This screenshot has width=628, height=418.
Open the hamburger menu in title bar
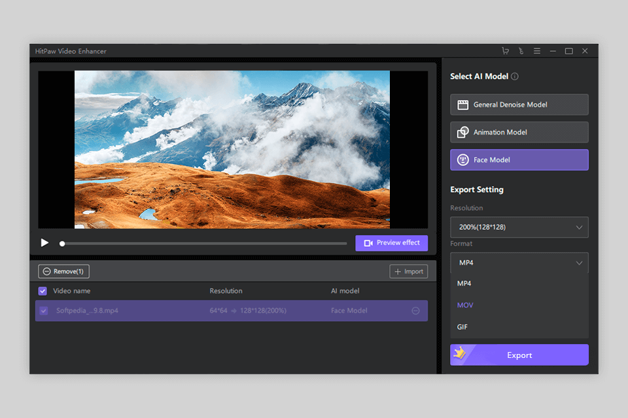pyautogui.click(x=536, y=50)
